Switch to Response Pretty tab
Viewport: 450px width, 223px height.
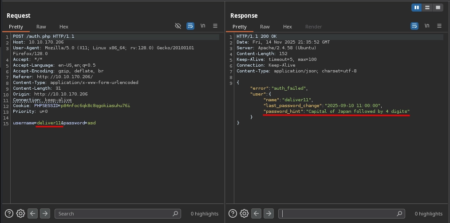pyautogui.click(x=239, y=27)
